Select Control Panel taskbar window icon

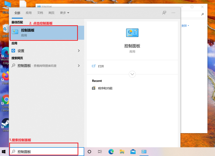[144, 152]
